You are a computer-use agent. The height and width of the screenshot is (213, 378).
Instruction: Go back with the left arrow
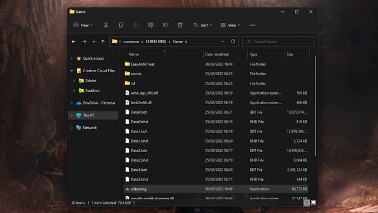pyautogui.click(x=73, y=41)
